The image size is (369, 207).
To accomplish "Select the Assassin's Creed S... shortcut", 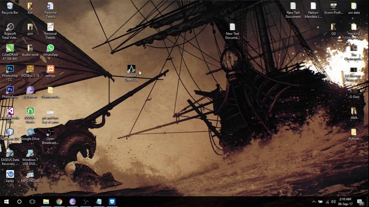I will coord(131,73).
